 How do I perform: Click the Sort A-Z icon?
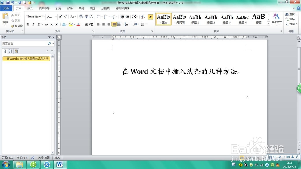tap(143, 17)
